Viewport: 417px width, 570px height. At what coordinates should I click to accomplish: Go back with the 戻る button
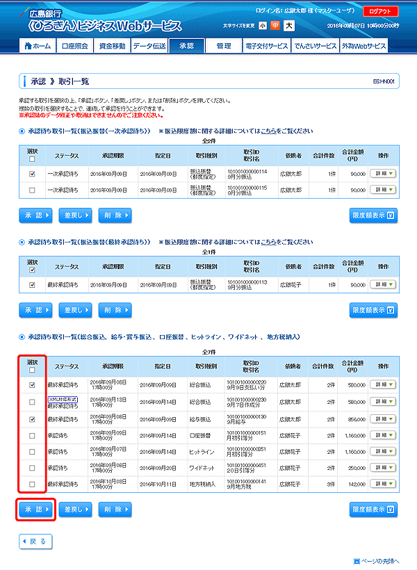tap(35, 541)
